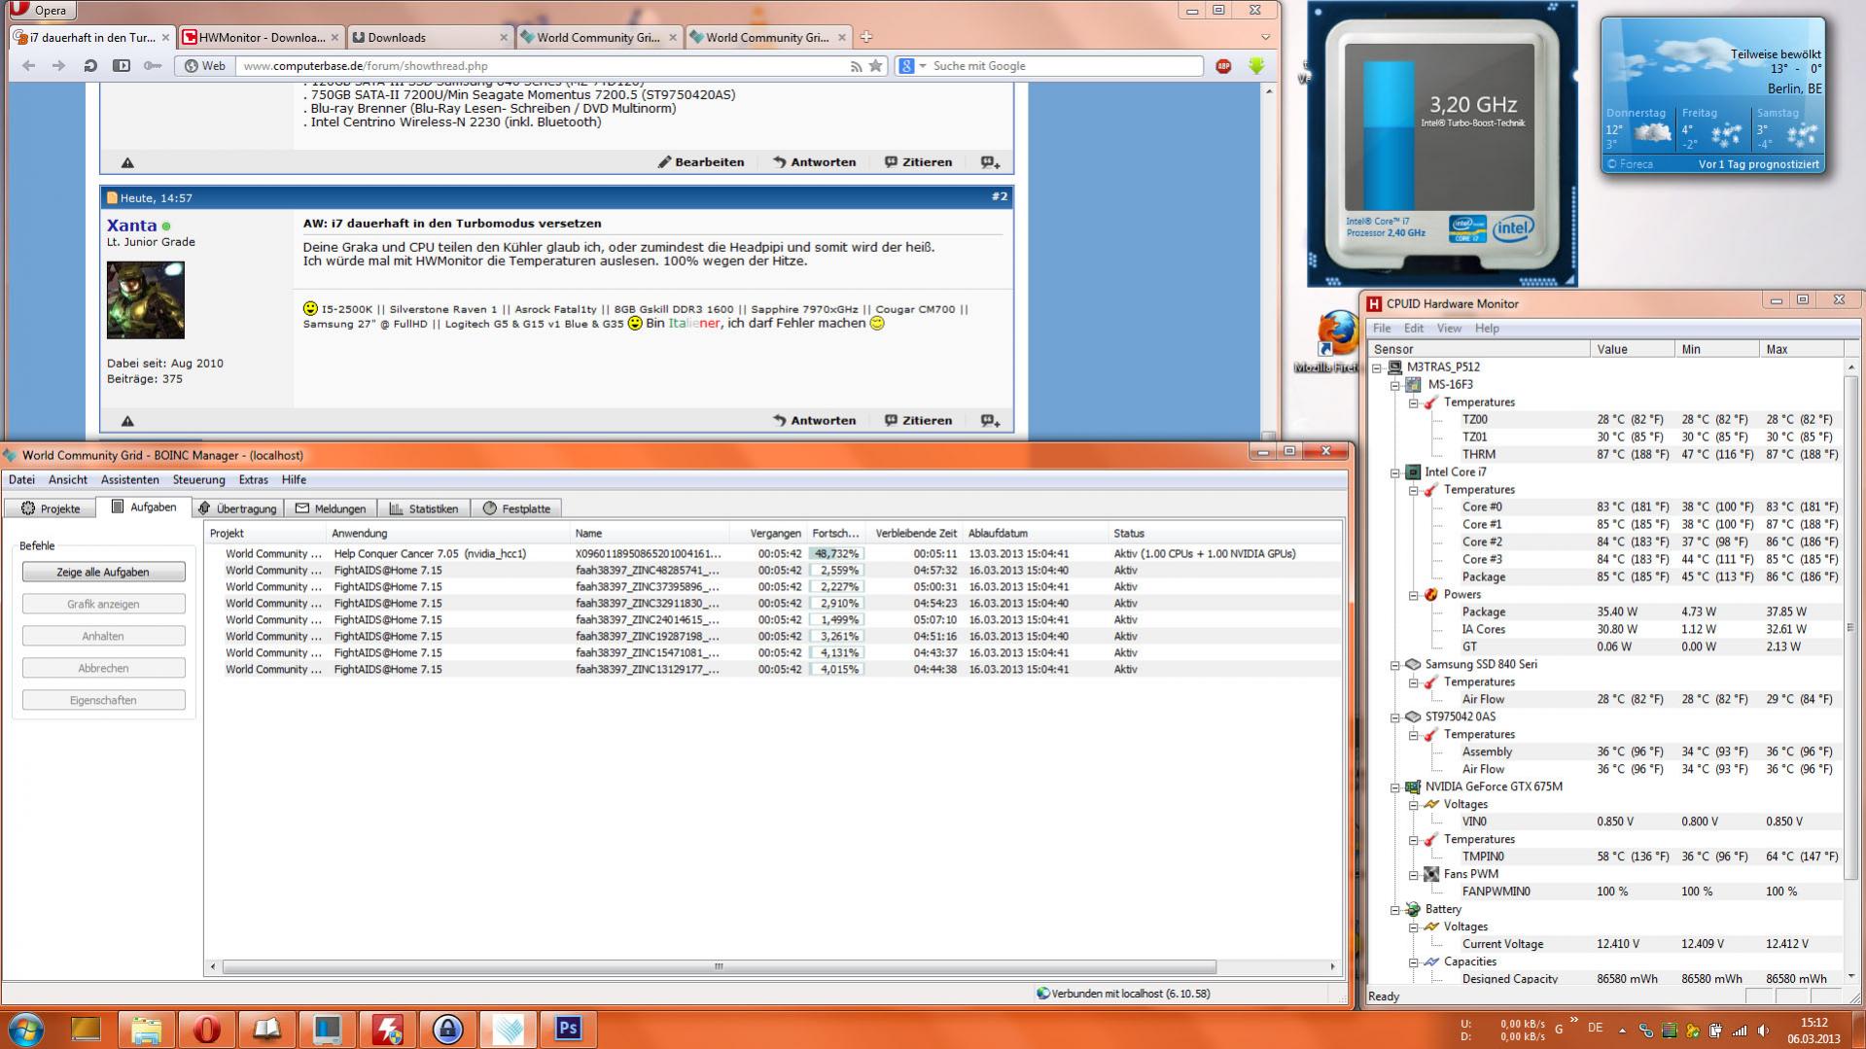
Task: Open the Meldungen tab in BOINC Manager
Action: pos(331,508)
